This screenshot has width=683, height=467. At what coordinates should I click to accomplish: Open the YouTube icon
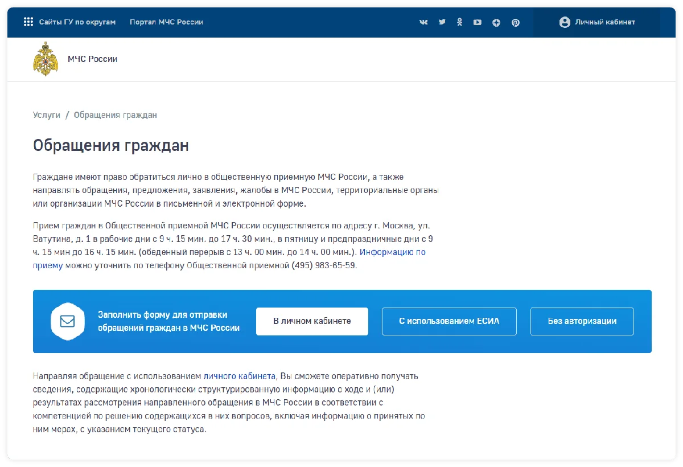coord(478,22)
